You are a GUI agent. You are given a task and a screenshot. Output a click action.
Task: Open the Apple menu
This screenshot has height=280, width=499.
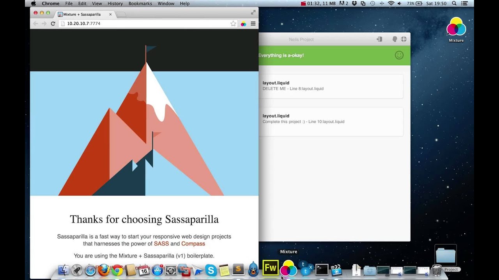[x=34, y=3]
